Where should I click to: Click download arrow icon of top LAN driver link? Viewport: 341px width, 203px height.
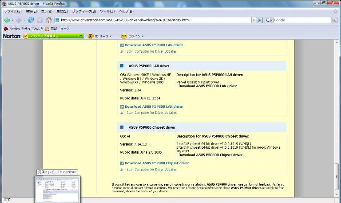[122, 45]
